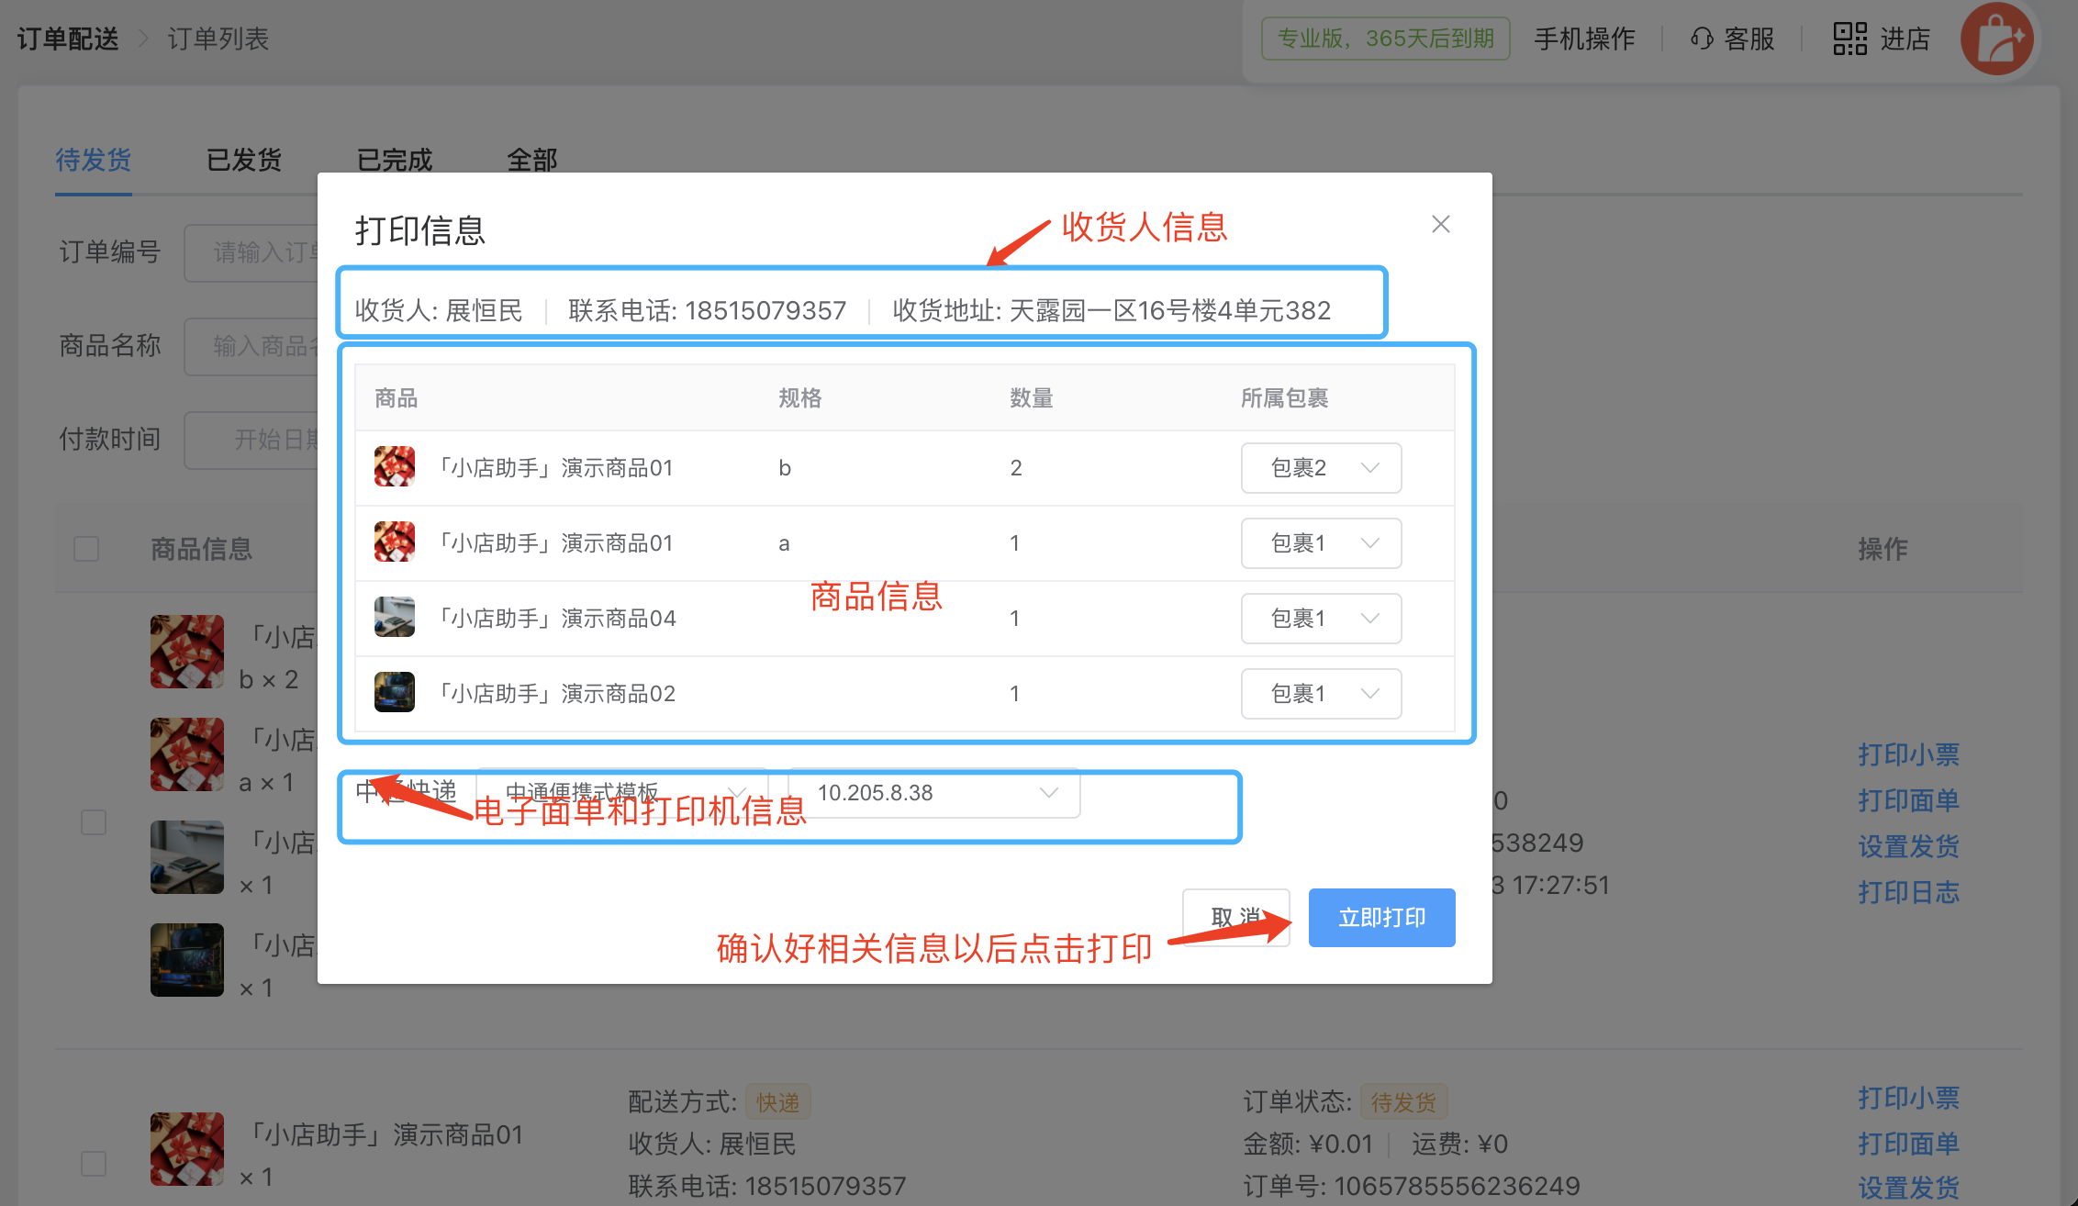Click the 快递 delivery tag

tap(777, 1102)
